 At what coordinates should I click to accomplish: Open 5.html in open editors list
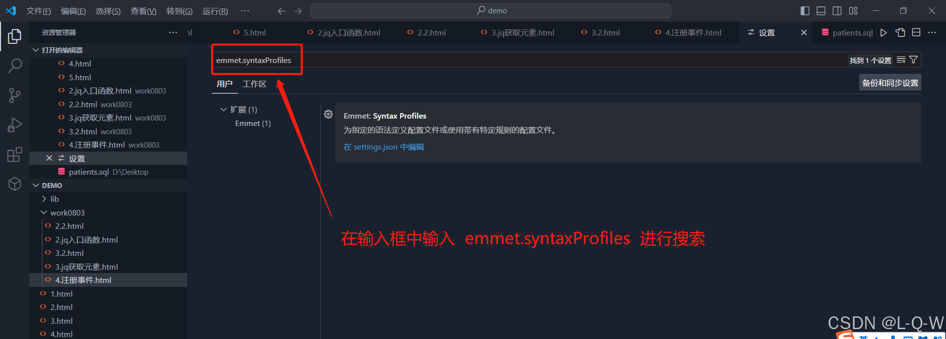coord(108,77)
